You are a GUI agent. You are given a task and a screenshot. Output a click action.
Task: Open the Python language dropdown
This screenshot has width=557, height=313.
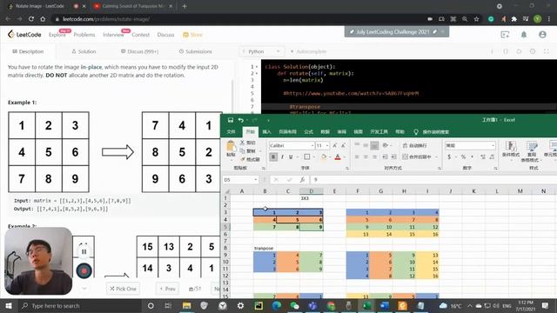(x=261, y=51)
